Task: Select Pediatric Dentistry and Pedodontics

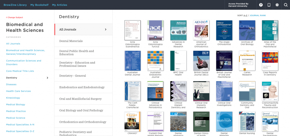Action: [x=84, y=132]
